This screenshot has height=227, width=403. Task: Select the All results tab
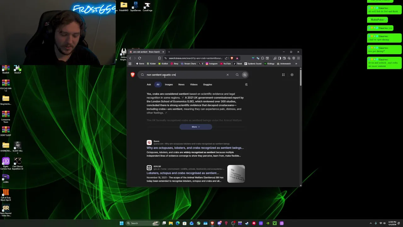(158, 84)
